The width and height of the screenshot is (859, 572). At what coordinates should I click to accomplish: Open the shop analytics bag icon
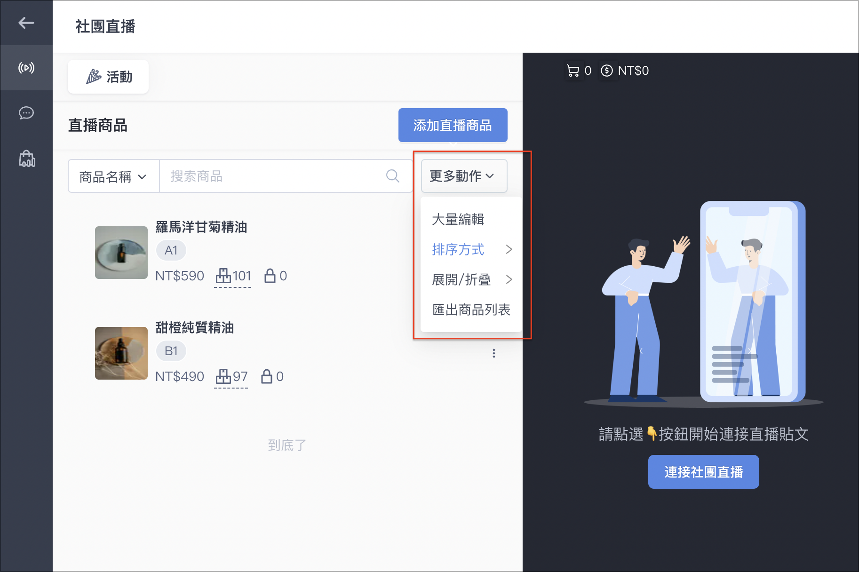pyautogui.click(x=27, y=159)
